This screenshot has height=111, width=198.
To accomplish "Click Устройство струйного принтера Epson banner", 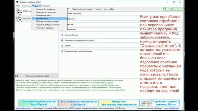I will (160, 103).
